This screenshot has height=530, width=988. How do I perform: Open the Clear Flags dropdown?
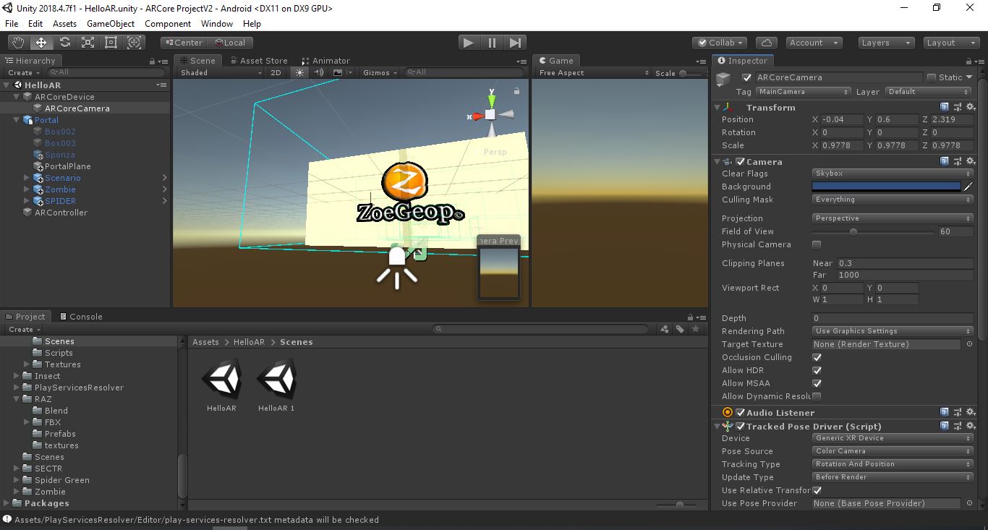coord(892,174)
